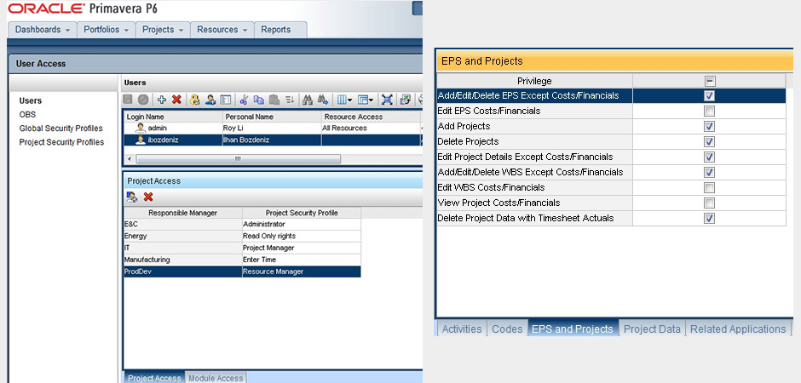
Task: Open the Module Access tab
Action: click(216, 378)
